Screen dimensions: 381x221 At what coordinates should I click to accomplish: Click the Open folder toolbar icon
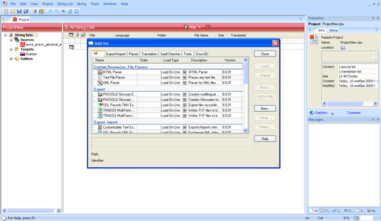click(13, 11)
